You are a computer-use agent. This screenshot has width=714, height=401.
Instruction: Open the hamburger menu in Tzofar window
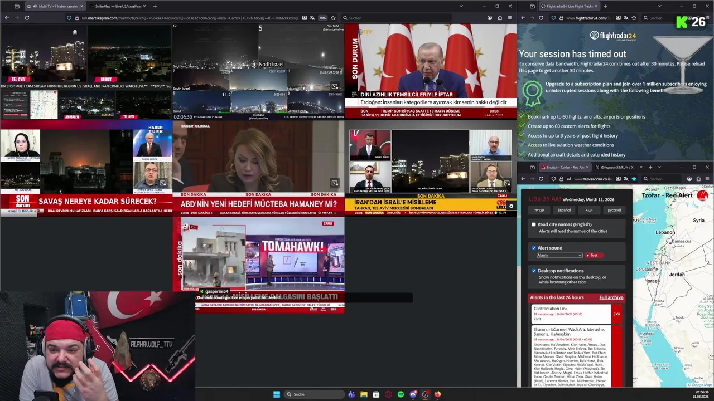[707, 179]
